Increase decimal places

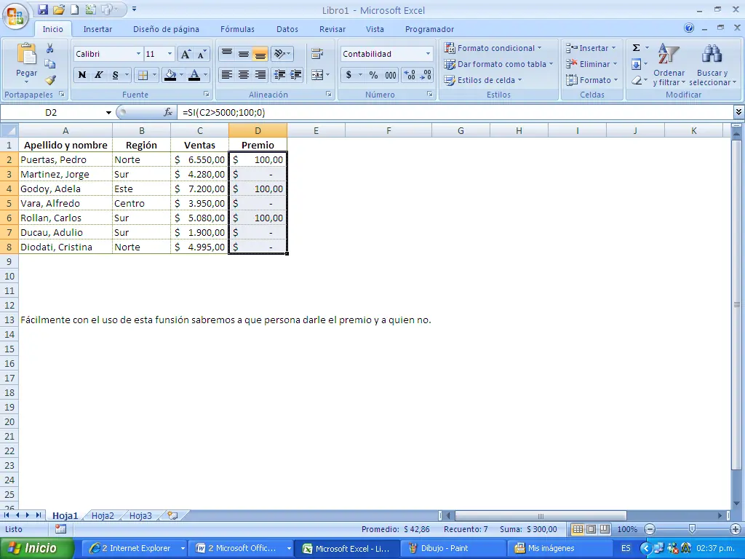[410, 75]
